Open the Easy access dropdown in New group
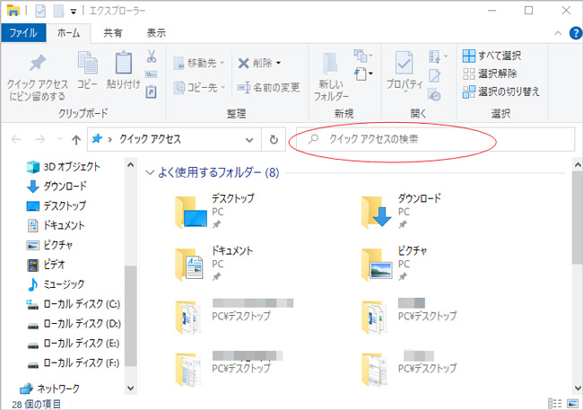The width and height of the screenshot is (583, 410). tap(363, 74)
